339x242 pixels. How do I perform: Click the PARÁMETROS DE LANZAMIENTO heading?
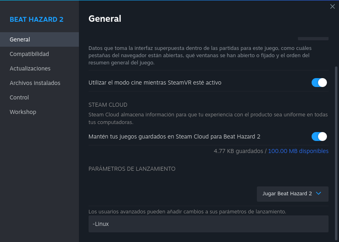pyautogui.click(x=132, y=169)
